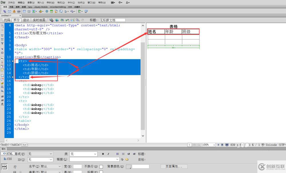The width and height of the screenshot is (286, 173).
Task: Click the 标题 document title field
Action: pyautogui.click(x=112, y=20)
